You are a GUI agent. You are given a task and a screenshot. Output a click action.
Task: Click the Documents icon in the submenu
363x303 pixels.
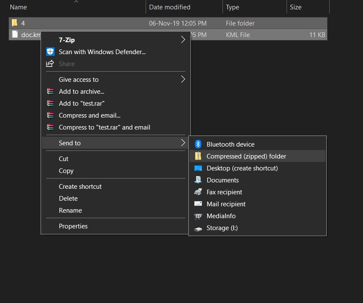(198, 180)
